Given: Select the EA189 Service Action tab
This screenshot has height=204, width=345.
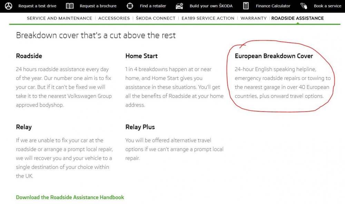Looking at the screenshot, I should pos(208,18).
